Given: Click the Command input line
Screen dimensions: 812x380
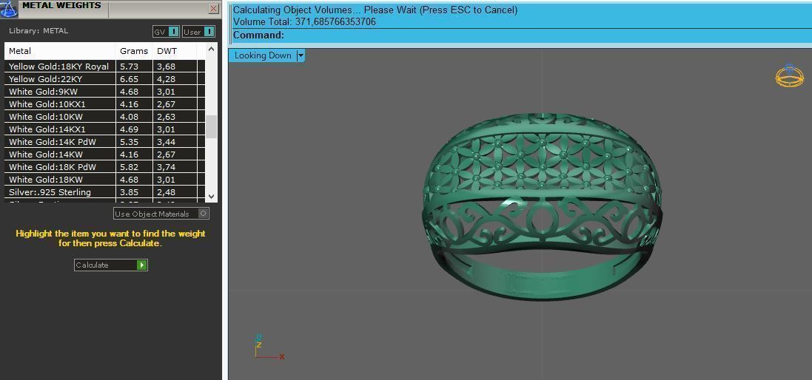Looking at the screenshot, I should [520, 35].
